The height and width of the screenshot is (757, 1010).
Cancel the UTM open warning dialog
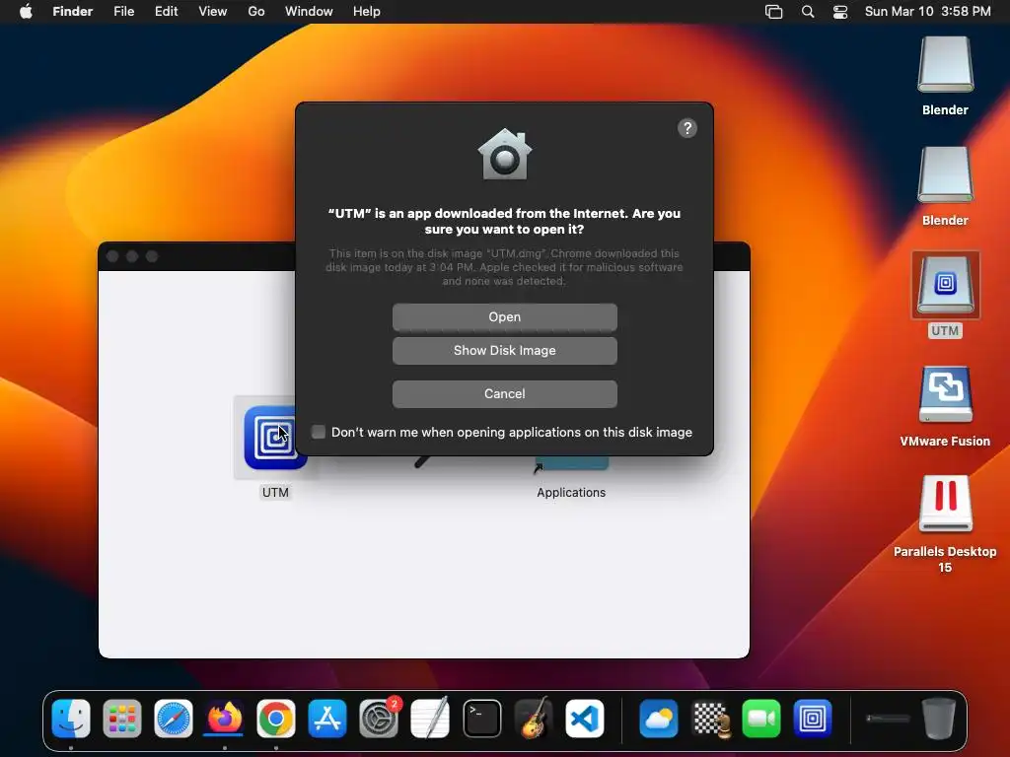click(x=504, y=393)
